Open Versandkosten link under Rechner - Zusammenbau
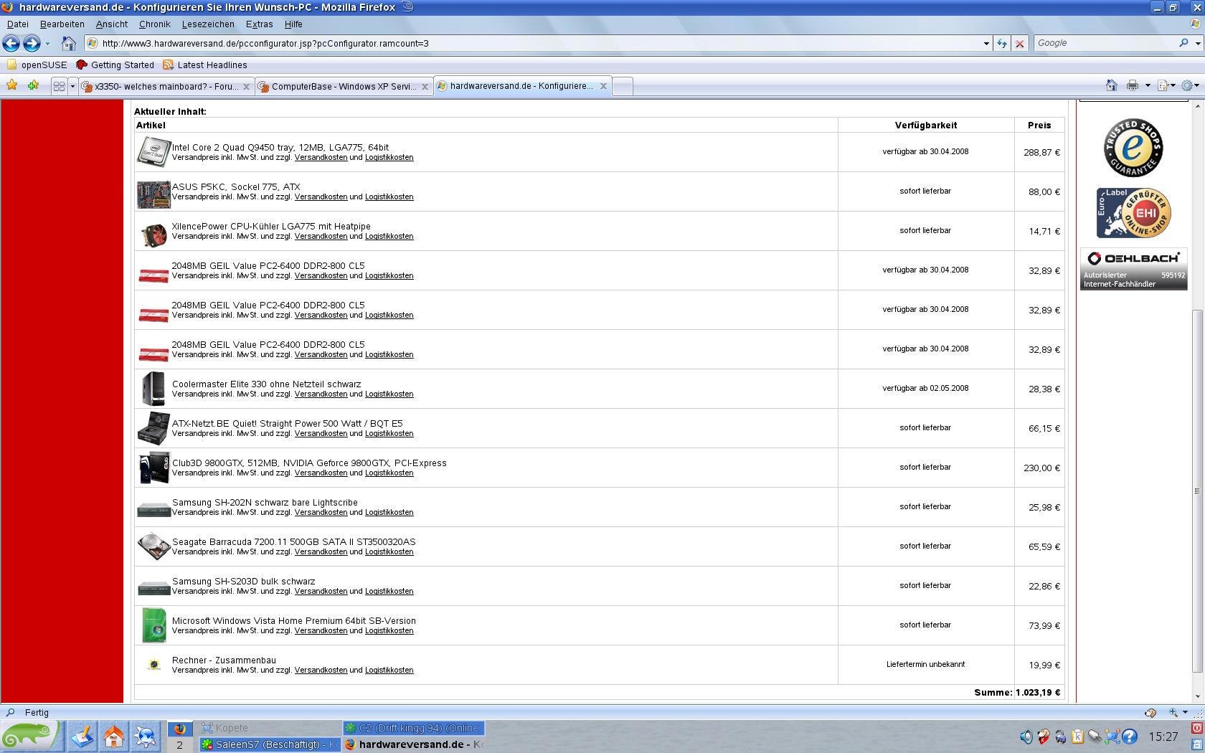 [x=321, y=670]
